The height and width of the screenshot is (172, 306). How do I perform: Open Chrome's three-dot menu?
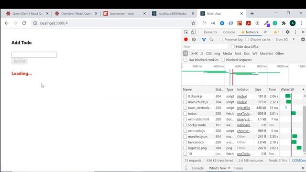(x=301, y=23)
